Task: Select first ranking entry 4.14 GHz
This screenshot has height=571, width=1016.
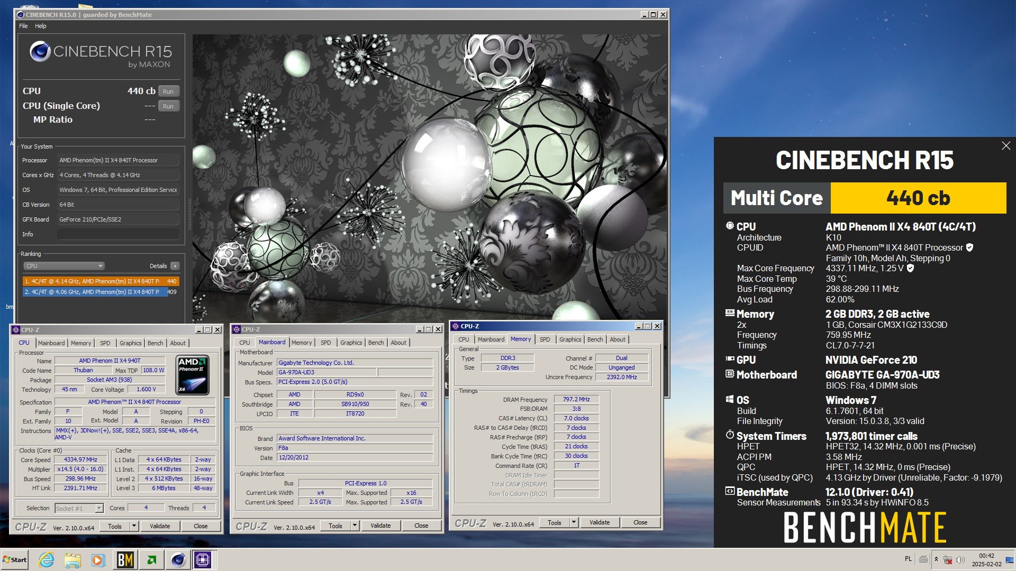Action: click(x=101, y=281)
